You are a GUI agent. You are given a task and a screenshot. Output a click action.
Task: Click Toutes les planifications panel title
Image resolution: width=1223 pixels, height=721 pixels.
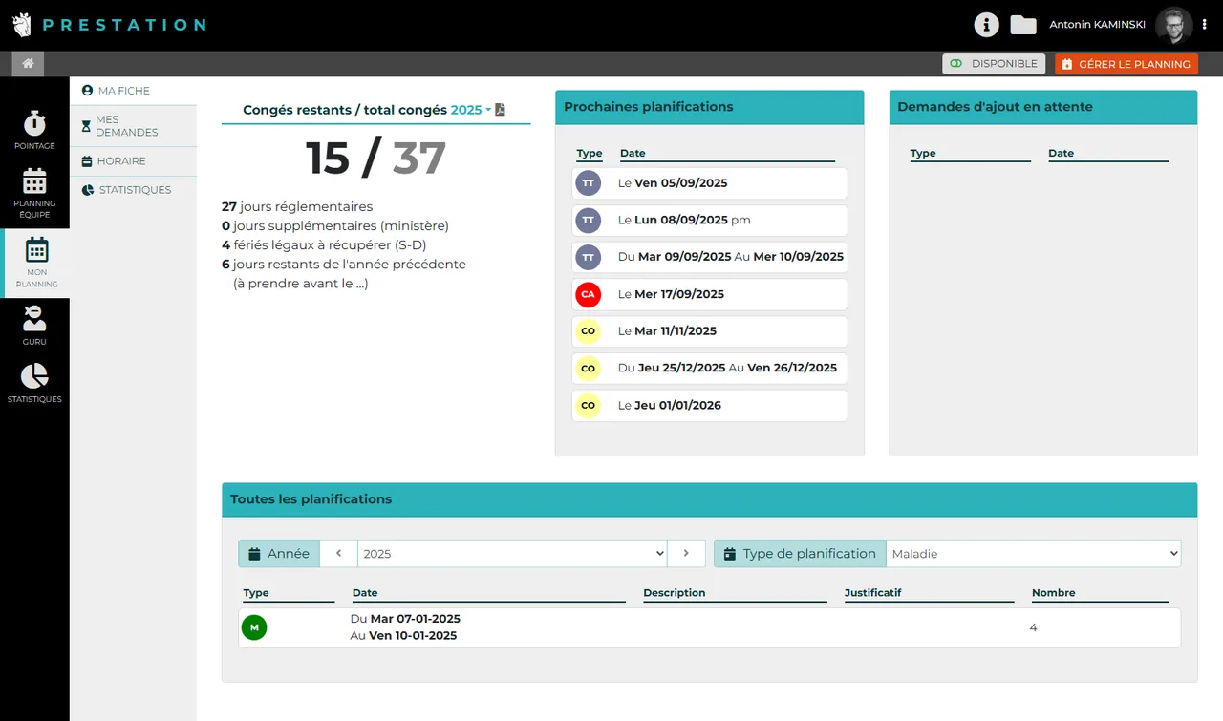[x=311, y=499]
